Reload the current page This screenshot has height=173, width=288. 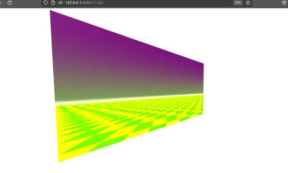(x=10, y=2)
